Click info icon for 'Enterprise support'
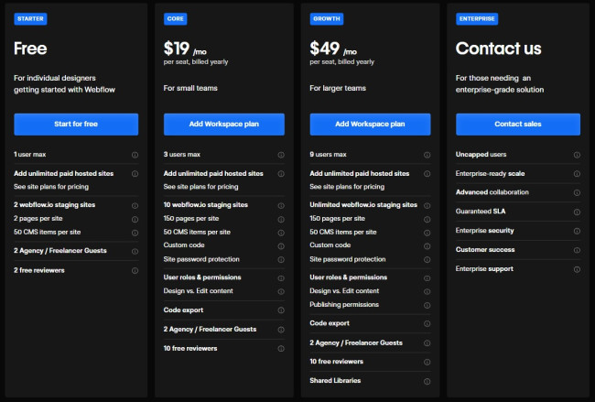595x402 pixels. click(x=577, y=269)
